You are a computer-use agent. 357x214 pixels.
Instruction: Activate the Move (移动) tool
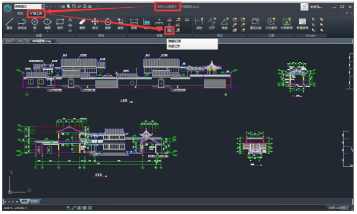(95, 24)
